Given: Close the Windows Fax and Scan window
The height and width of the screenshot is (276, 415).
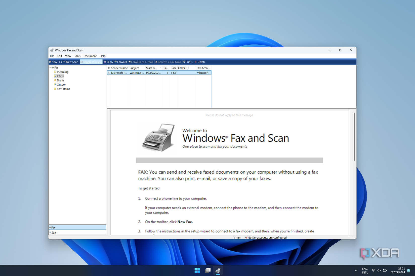Looking at the screenshot, I should point(351,50).
